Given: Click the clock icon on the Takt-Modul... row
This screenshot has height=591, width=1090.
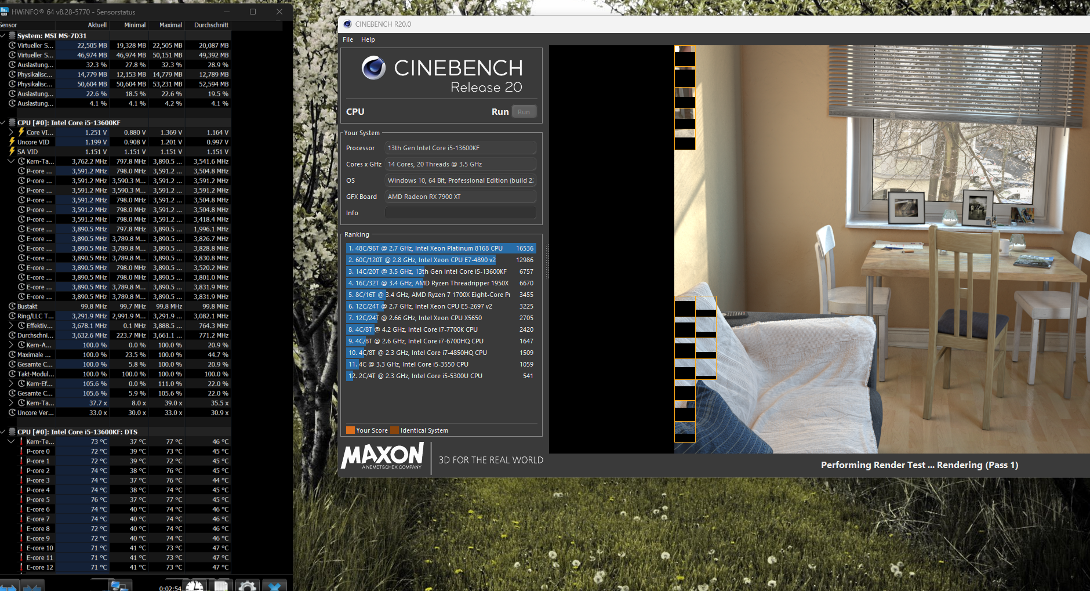Looking at the screenshot, I should click(x=12, y=374).
